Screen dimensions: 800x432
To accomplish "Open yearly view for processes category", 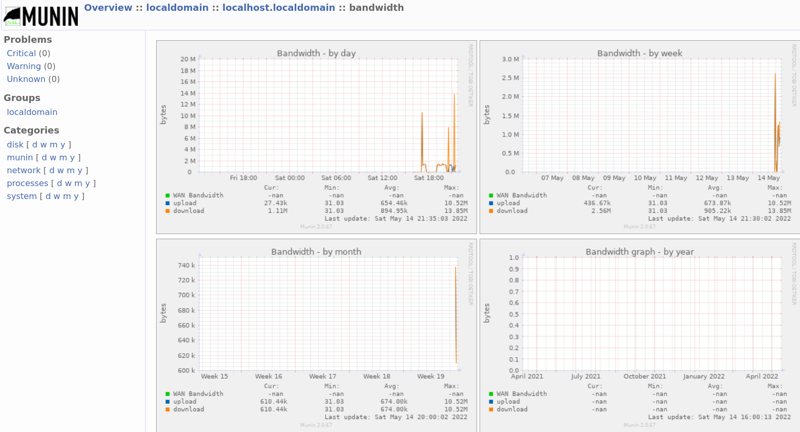I will 88,183.
